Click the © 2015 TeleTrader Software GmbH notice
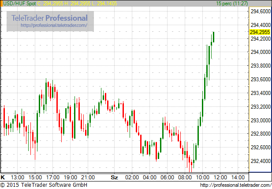This screenshot has width=272, height=189. pos(44,185)
